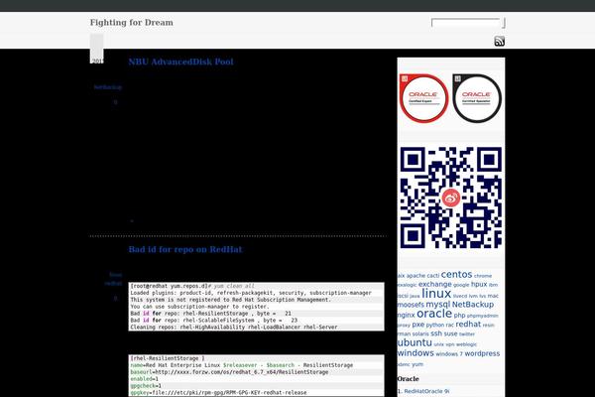Image resolution: width=595 pixels, height=397 pixels.
Task: Open the RedHatOracle 9i sidebar link
Action: 426,391
